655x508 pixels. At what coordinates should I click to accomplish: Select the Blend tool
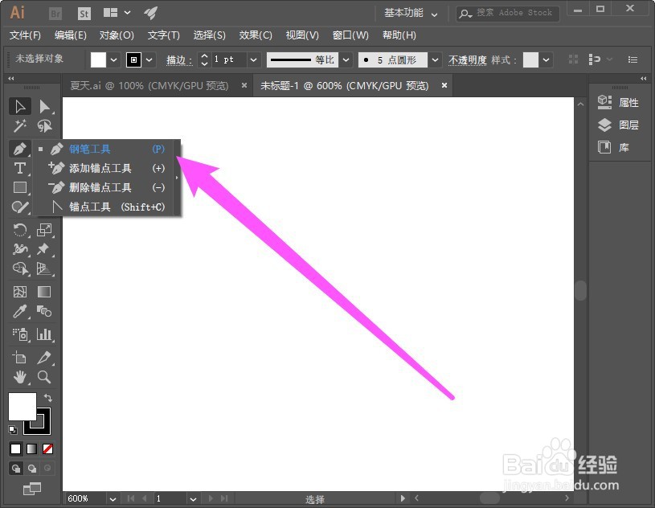pos(44,311)
